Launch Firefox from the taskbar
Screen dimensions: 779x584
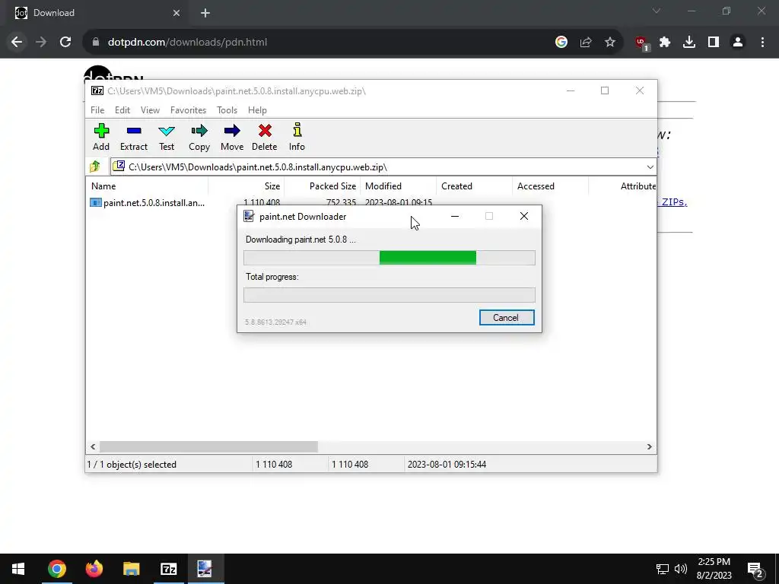click(94, 569)
